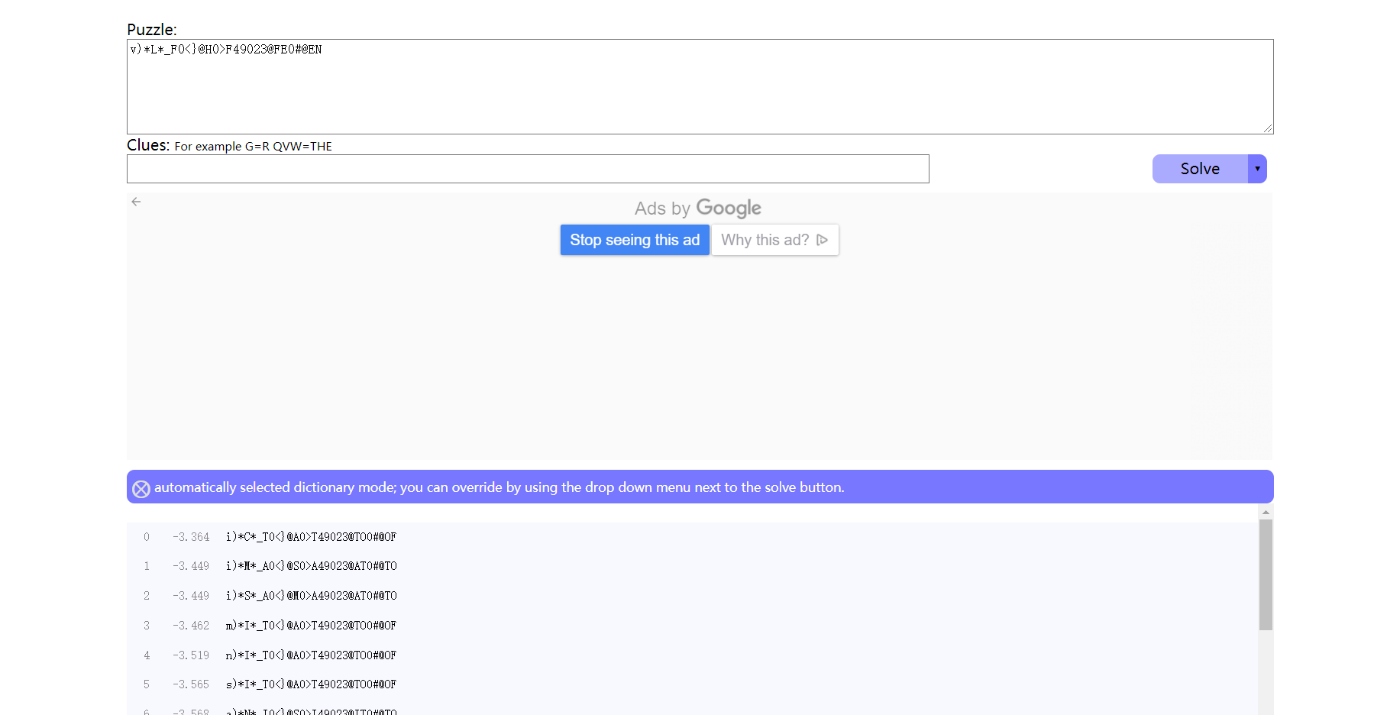The height and width of the screenshot is (715, 1374).
Task: Click into the Puzzle text area
Action: pos(700,86)
